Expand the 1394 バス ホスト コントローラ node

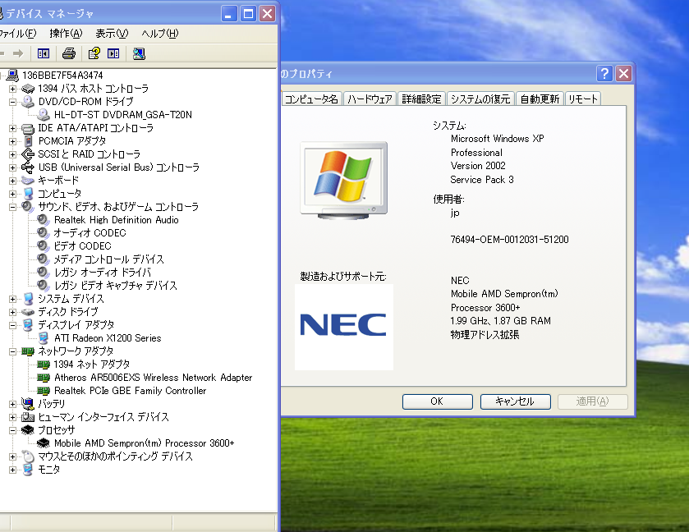[13, 89]
